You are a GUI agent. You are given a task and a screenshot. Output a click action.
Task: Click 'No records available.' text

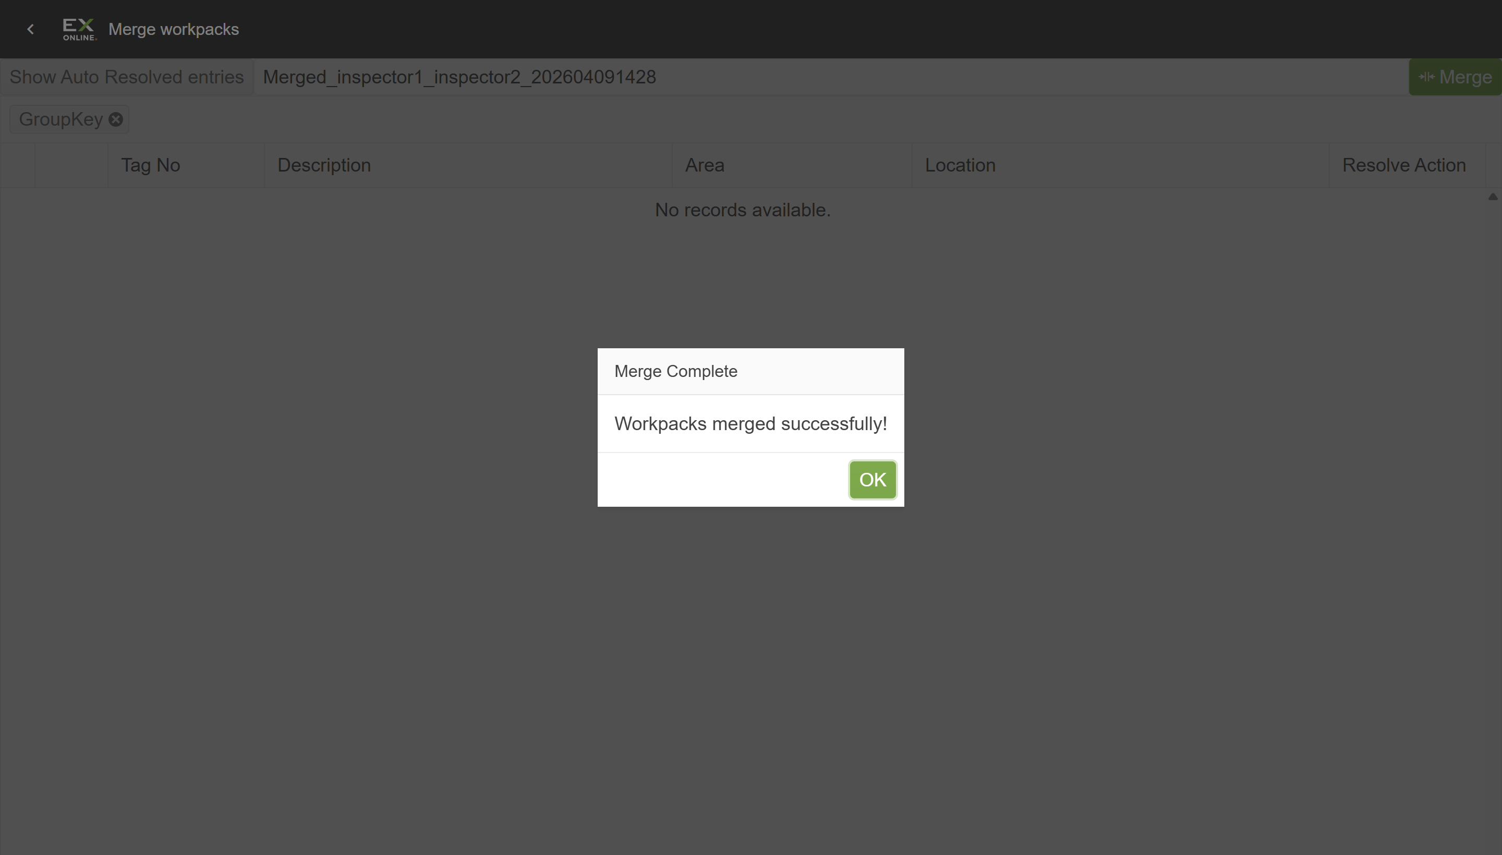coord(743,210)
